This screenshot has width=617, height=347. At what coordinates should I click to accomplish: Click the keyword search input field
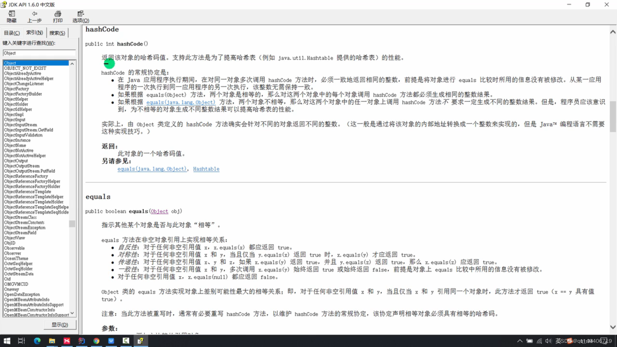coord(39,53)
